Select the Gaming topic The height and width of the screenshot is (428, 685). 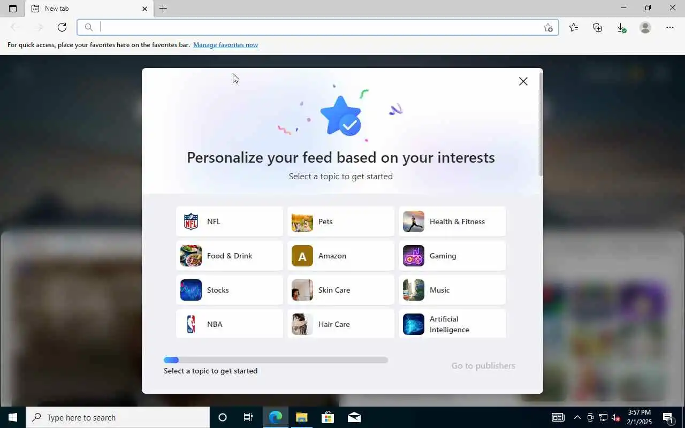(452, 256)
